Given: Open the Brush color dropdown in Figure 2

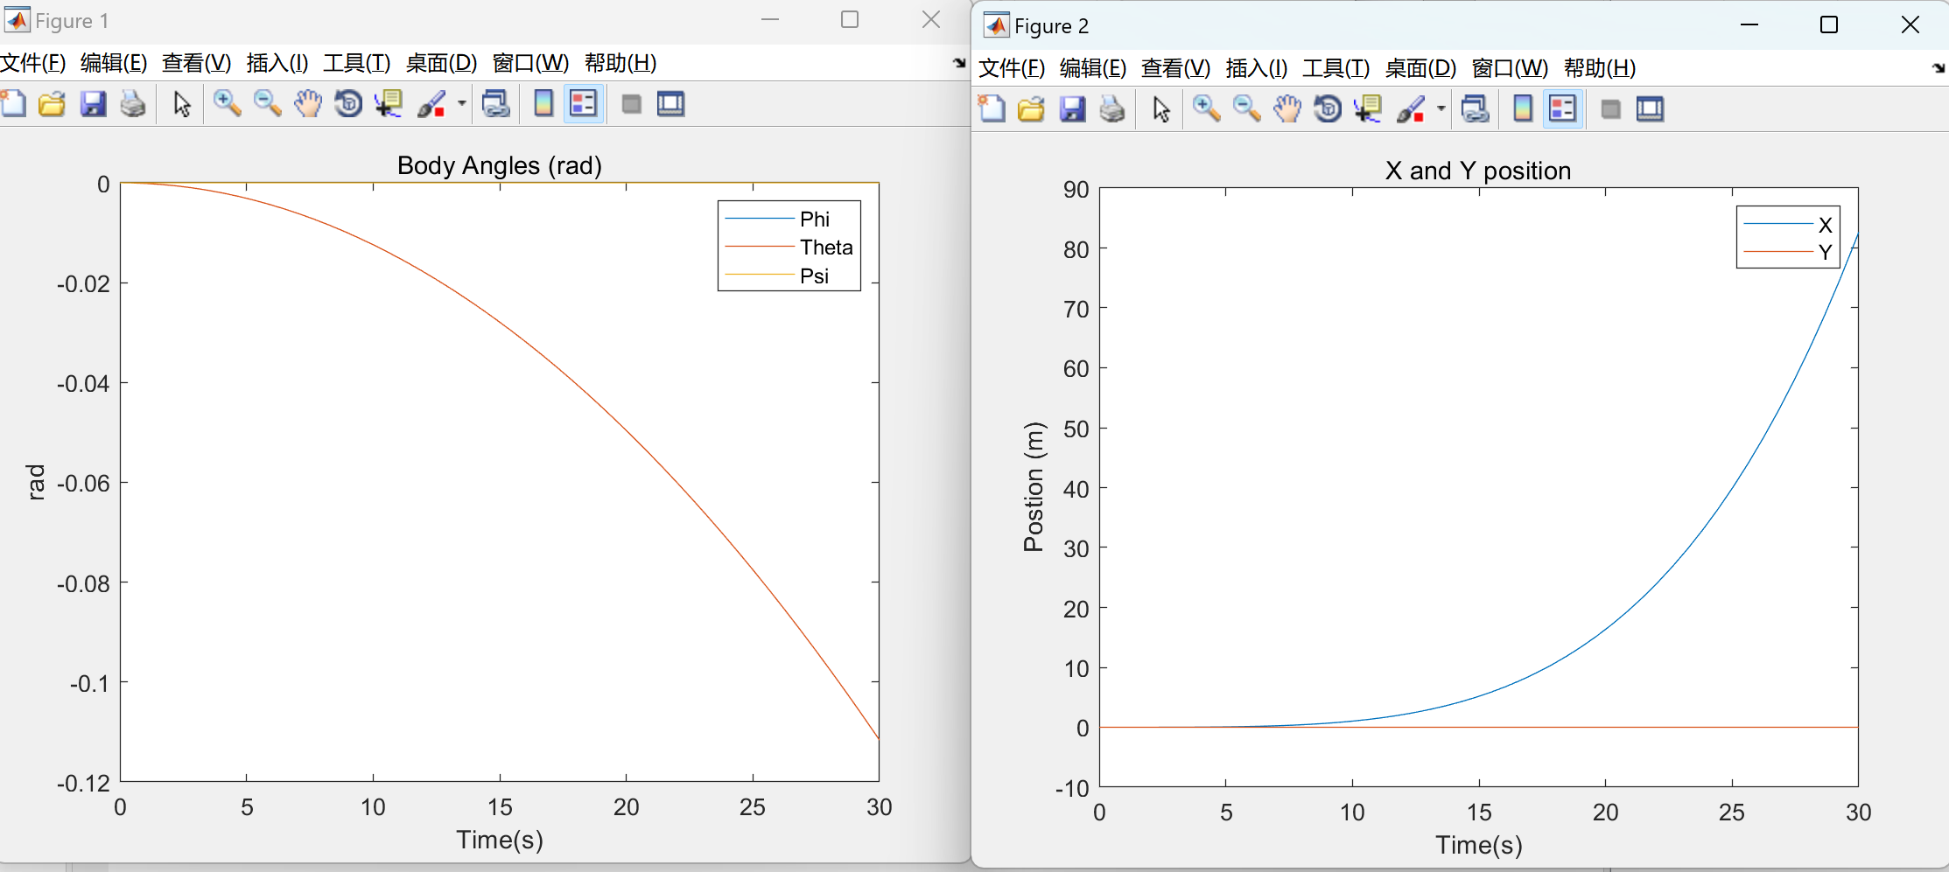Looking at the screenshot, I should [1442, 108].
